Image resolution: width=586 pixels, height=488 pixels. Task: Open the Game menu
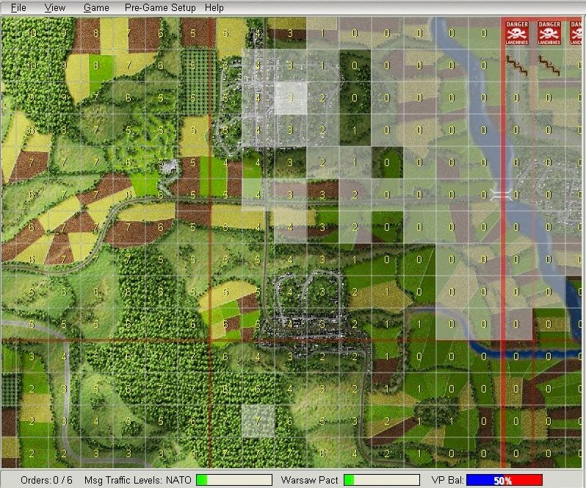96,7
